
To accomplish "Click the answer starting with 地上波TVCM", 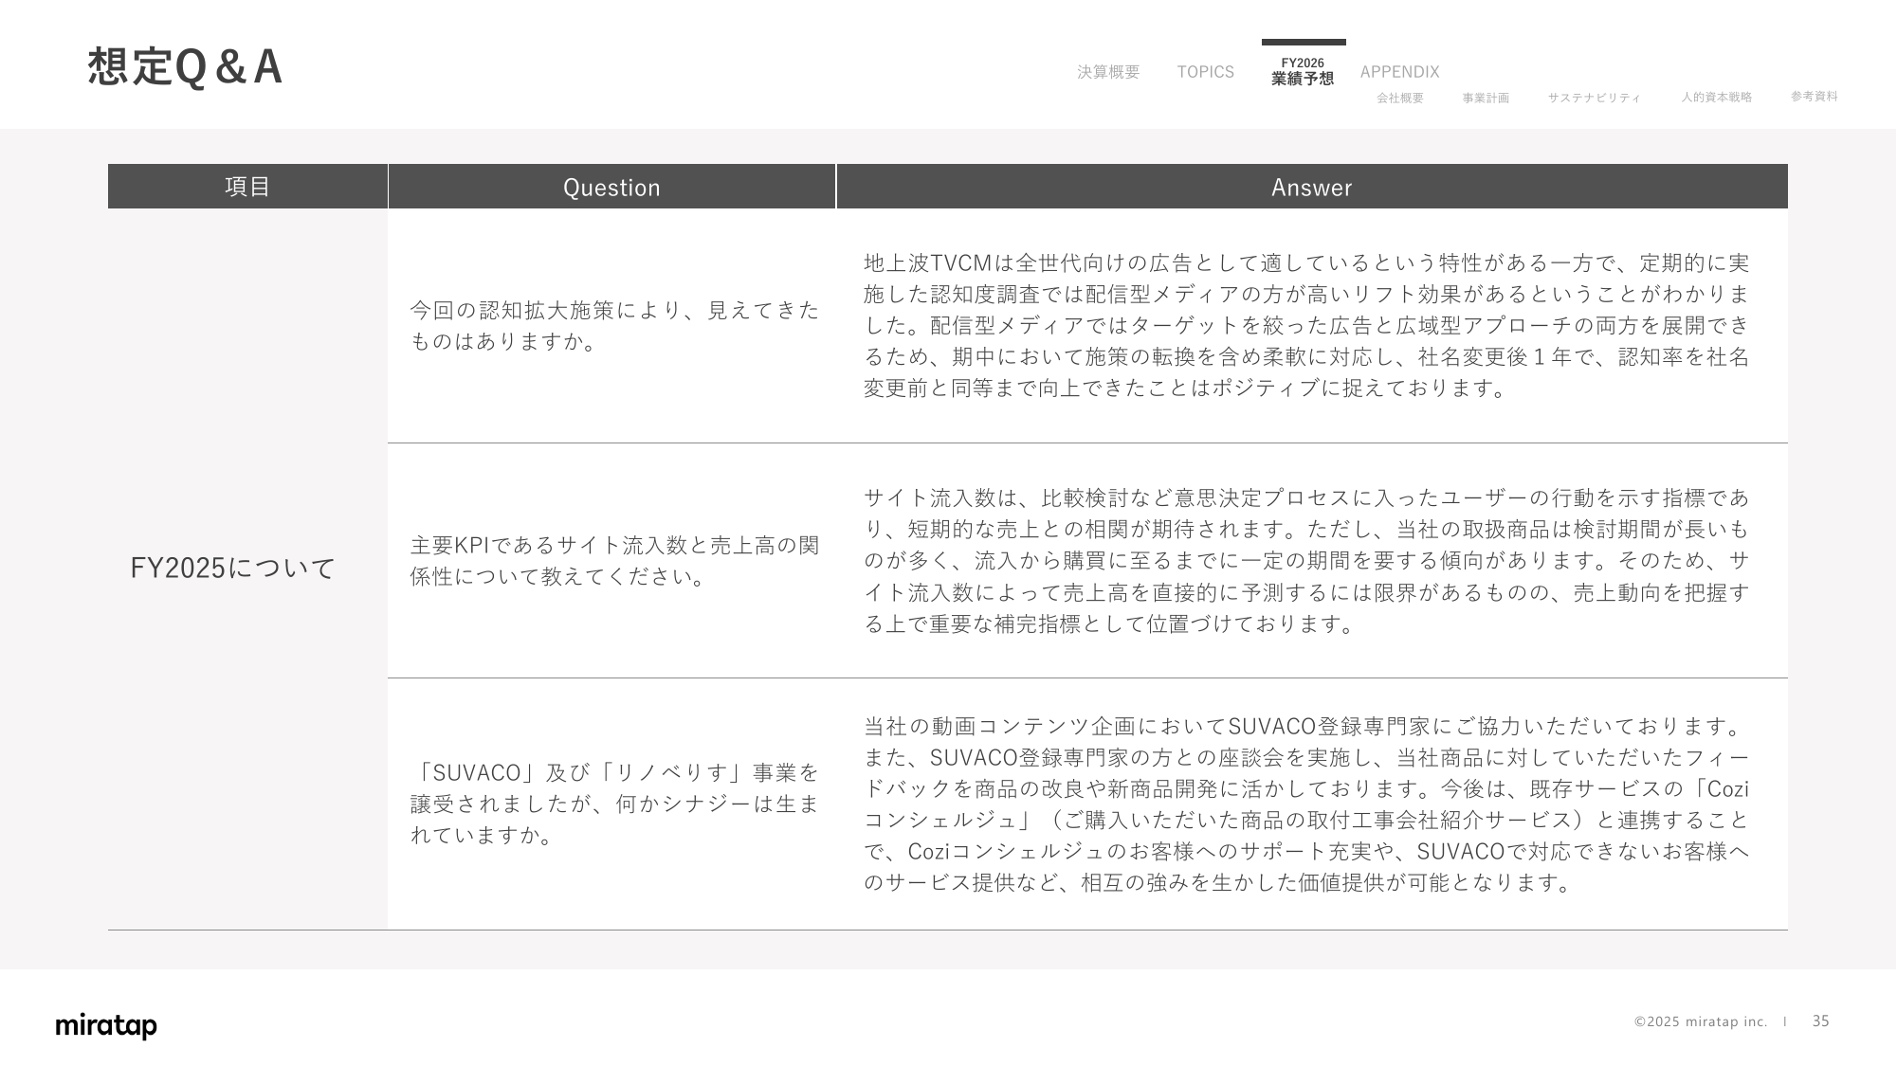I will (1305, 325).
